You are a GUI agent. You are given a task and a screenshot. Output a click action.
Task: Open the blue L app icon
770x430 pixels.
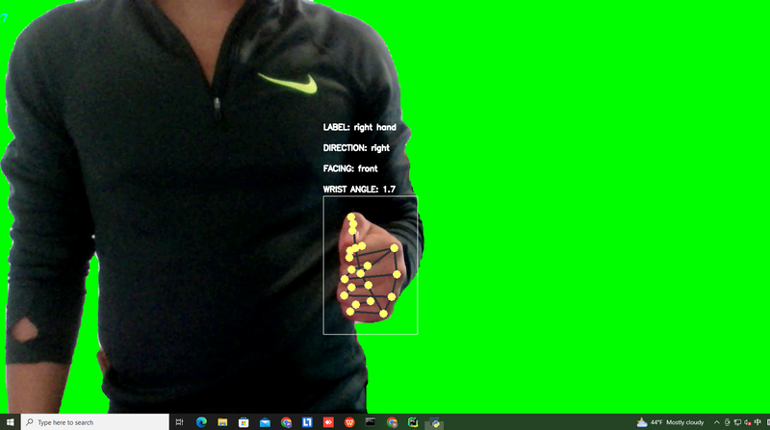point(307,422)
